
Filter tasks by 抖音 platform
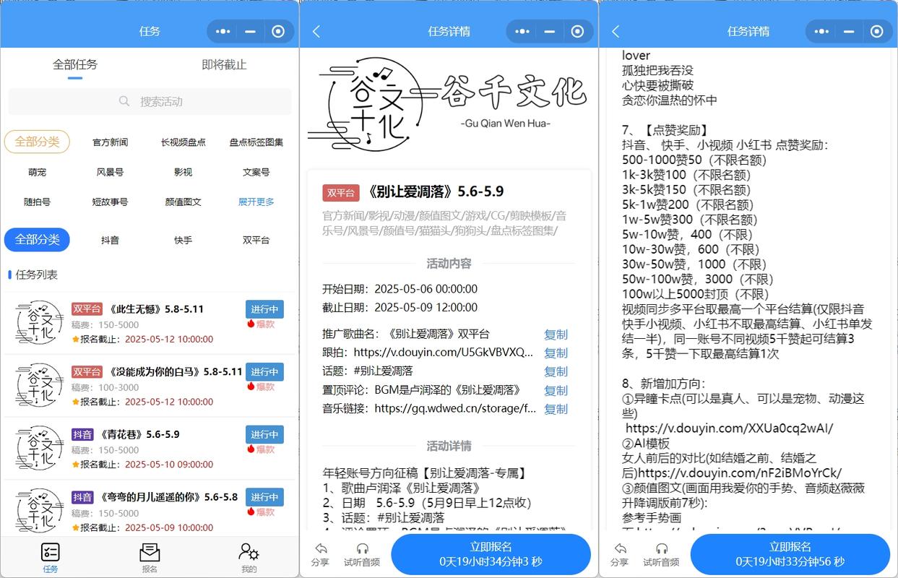[110, 240]
